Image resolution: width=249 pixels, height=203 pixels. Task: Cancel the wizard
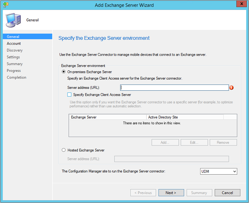(x=227, y=193)
